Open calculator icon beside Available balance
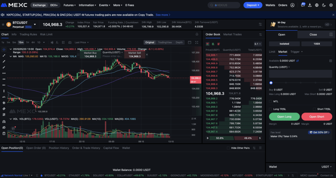 (x=331, y=61)
